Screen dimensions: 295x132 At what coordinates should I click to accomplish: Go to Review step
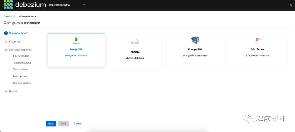pyautogui.click(x=13, y=91)
